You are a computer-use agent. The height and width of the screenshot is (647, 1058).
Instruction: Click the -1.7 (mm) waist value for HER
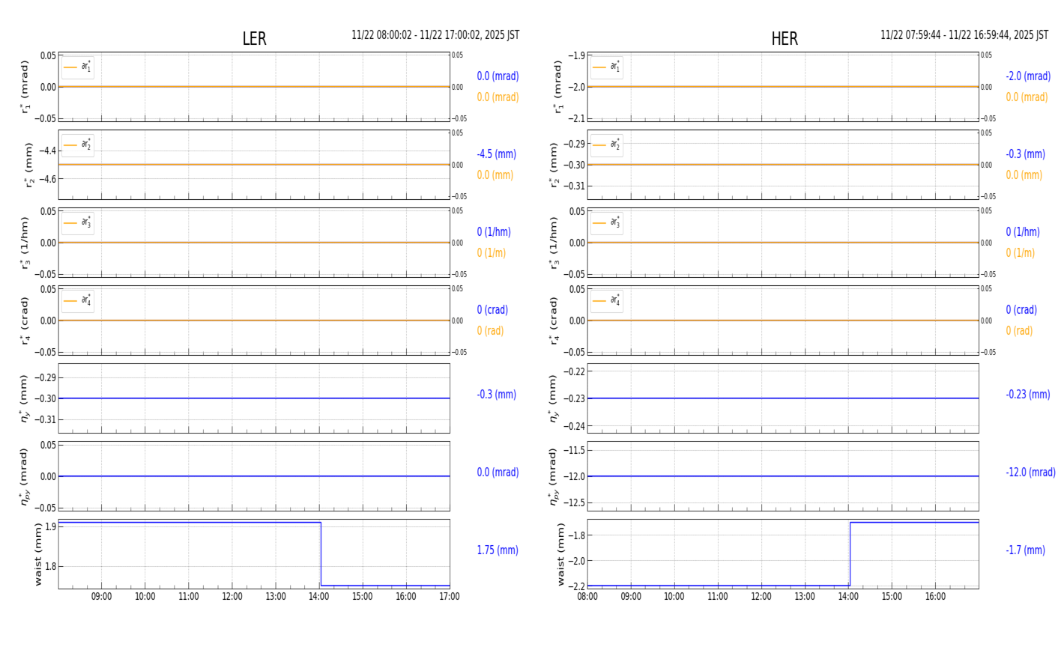point(1025,550)
